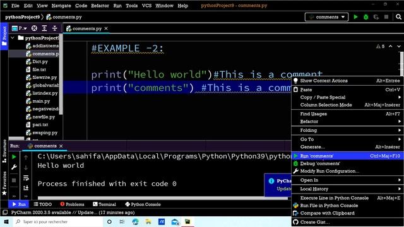Select Show Context Actions
The width and height of the screenshot is (404, 227).
[348, 81]
